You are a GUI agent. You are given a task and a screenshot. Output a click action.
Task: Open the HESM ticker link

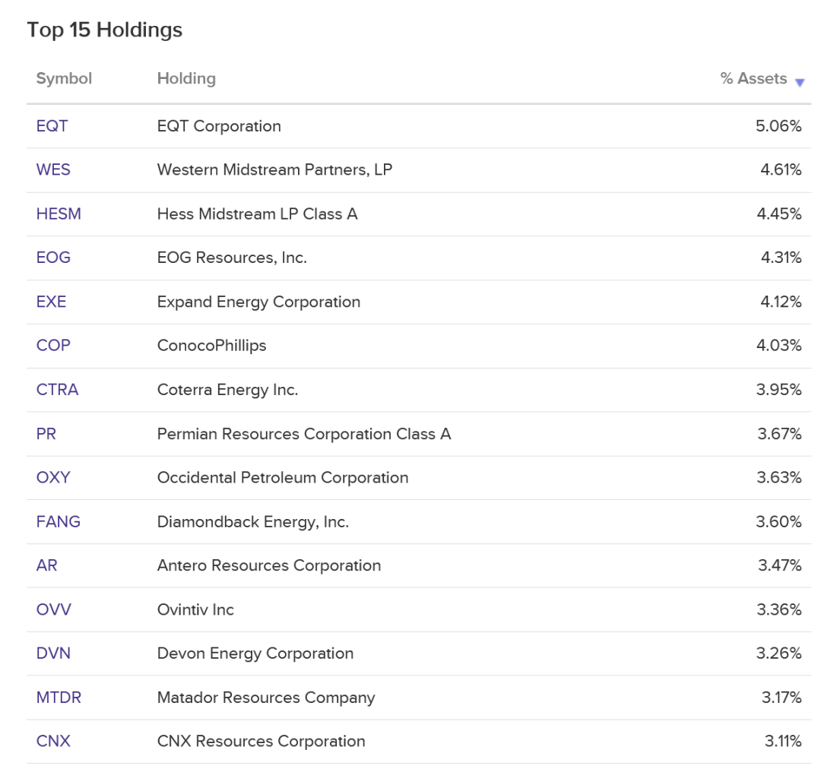pos(59,214)
